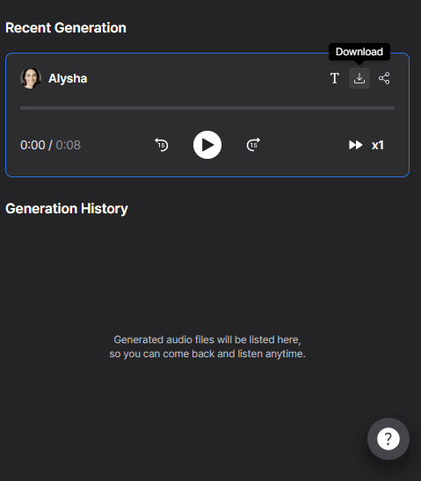Click the Download tooltip label

click(x=359, y=52)
